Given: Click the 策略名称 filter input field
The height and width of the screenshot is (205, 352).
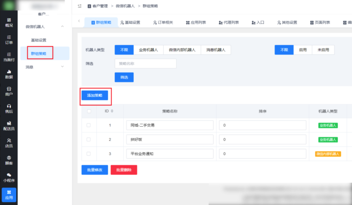Looking at the screenshot, I should tap(145, 64).
